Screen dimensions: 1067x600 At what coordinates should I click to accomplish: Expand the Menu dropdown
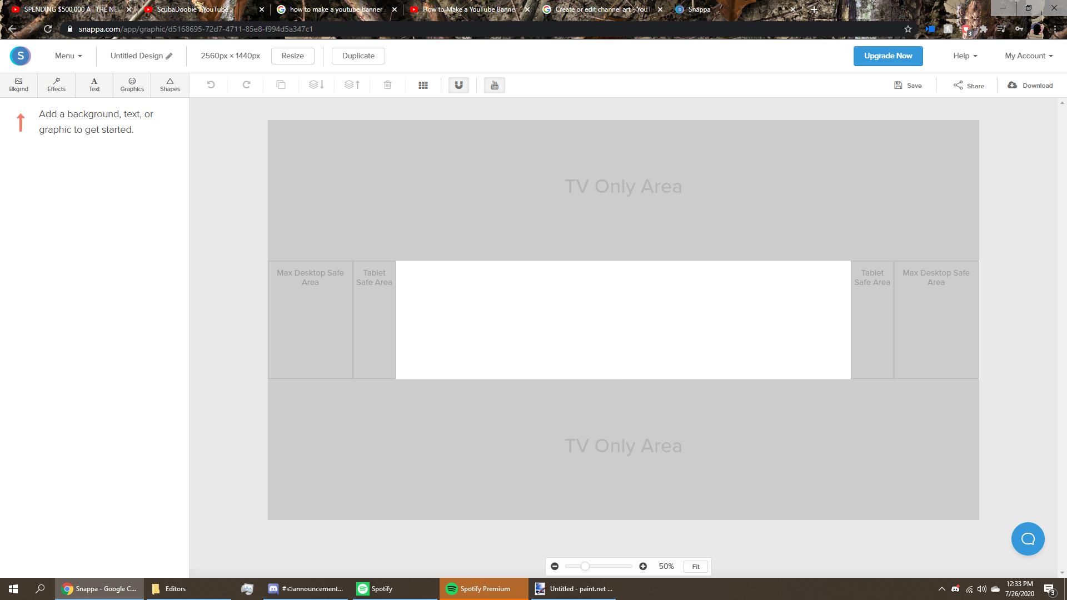[x=68, y=56]
